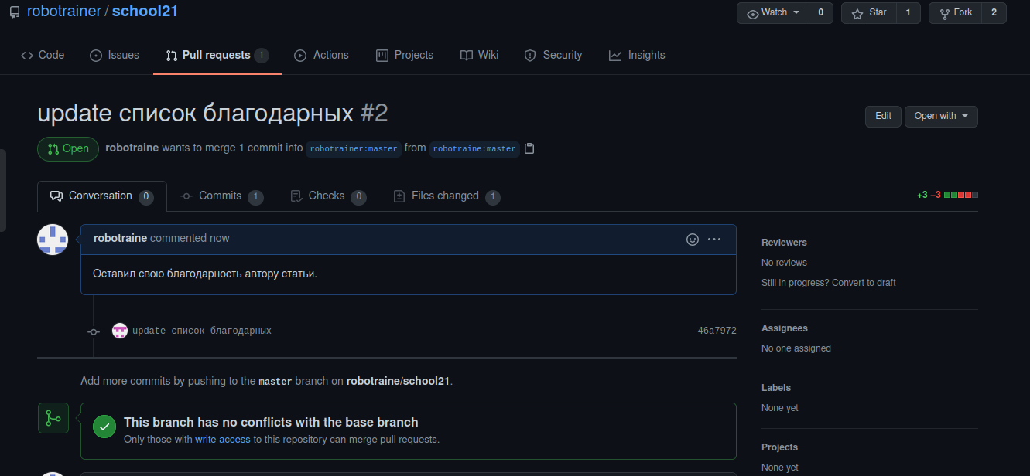Click the commit node icon on timeline

pos(94,331)
